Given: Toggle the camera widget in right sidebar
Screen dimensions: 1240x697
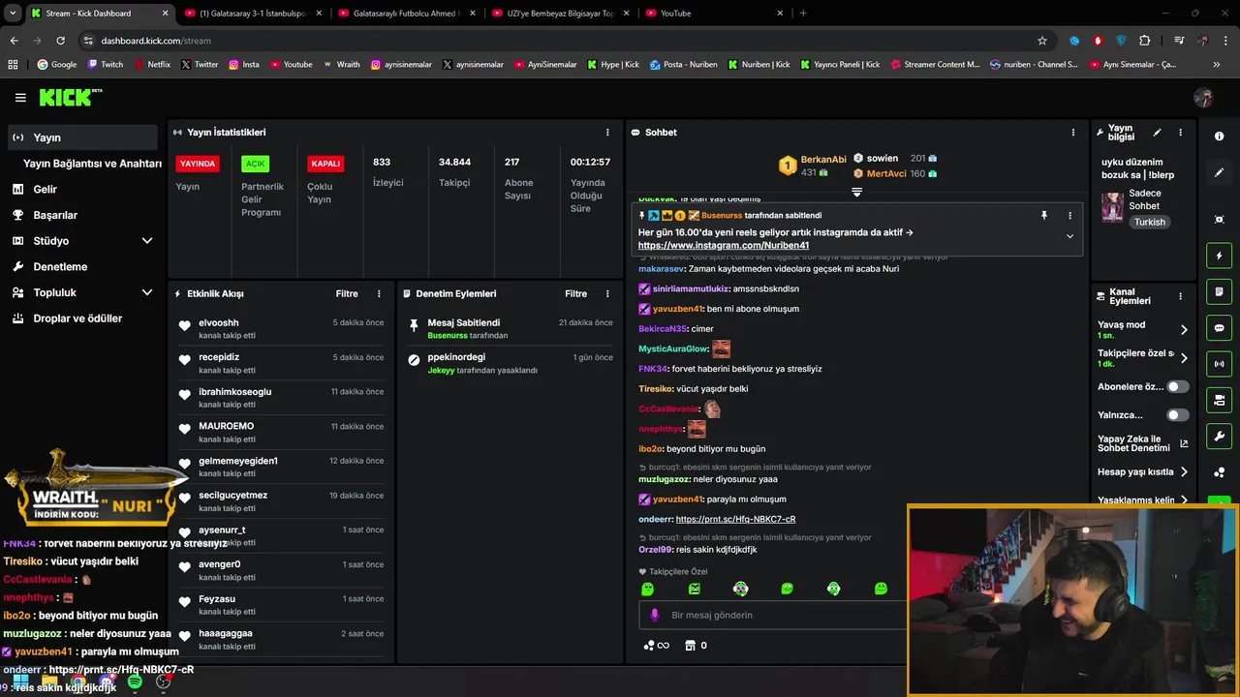Looking at the screenshot, I should click(1219, 400).
